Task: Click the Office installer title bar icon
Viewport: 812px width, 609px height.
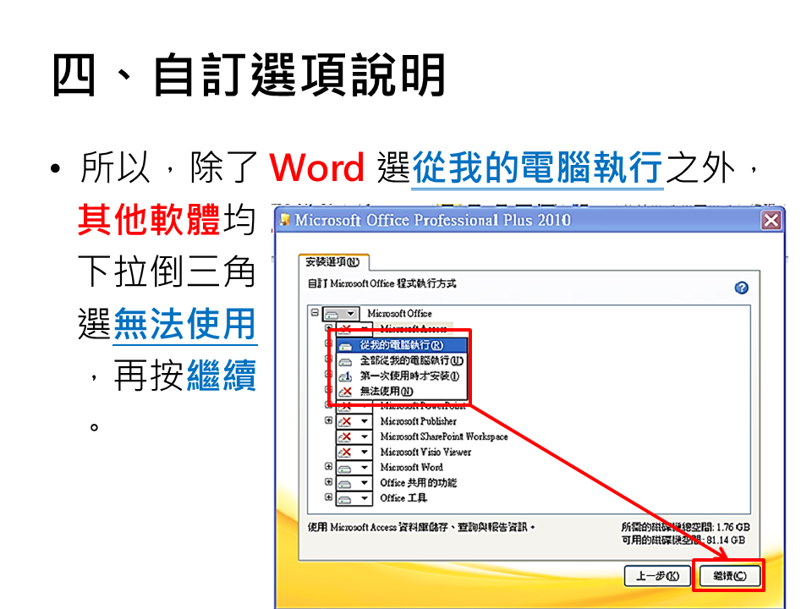Action: (284, 220)
